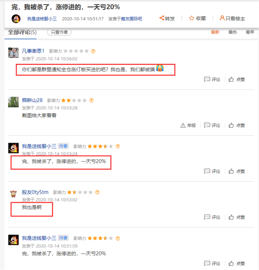Sort comments by 最早

pos(250,32)
